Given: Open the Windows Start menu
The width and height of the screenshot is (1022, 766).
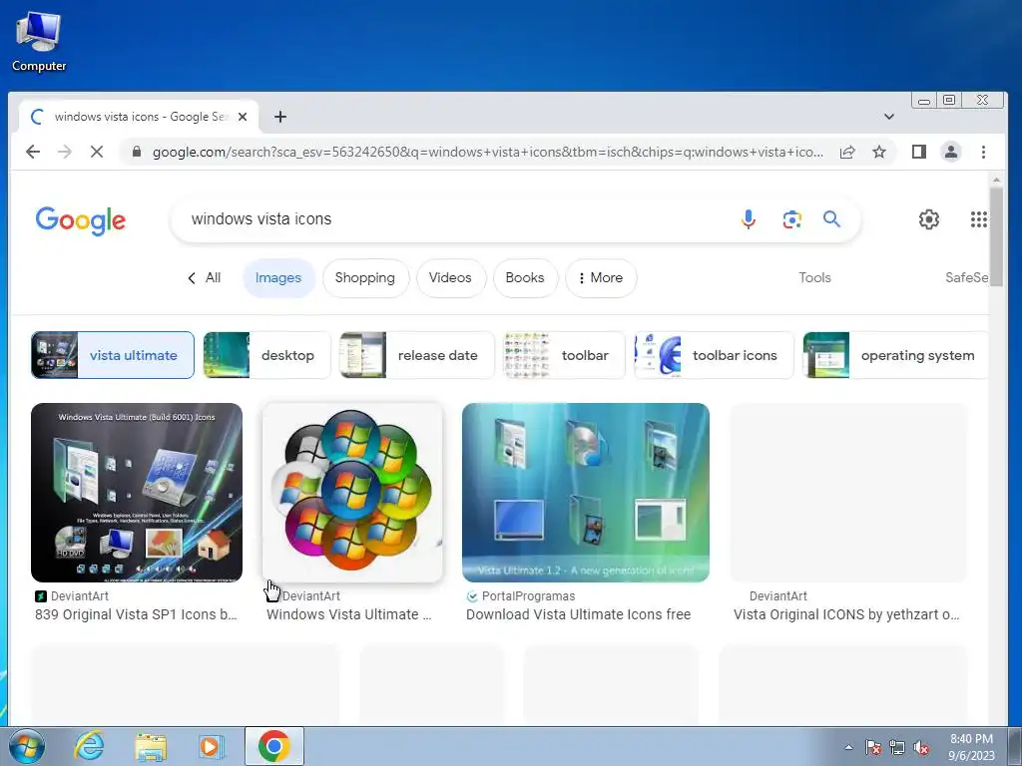Looking at the screenshot, I should click(27, 746).
